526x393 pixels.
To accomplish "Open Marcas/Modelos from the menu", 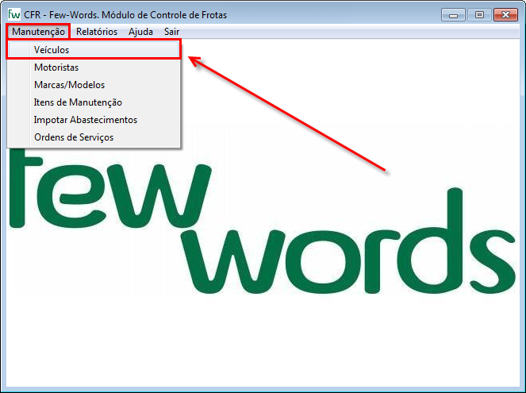I will click(94, 85).
